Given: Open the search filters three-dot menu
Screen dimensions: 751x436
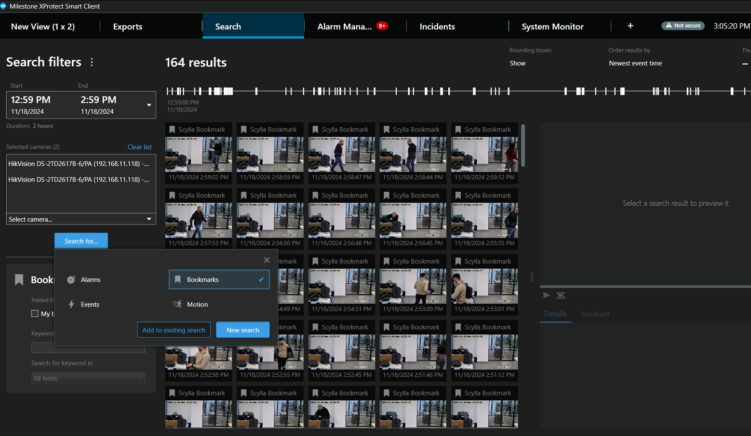Looking at the screenshot, I should (x=92, y=62).
